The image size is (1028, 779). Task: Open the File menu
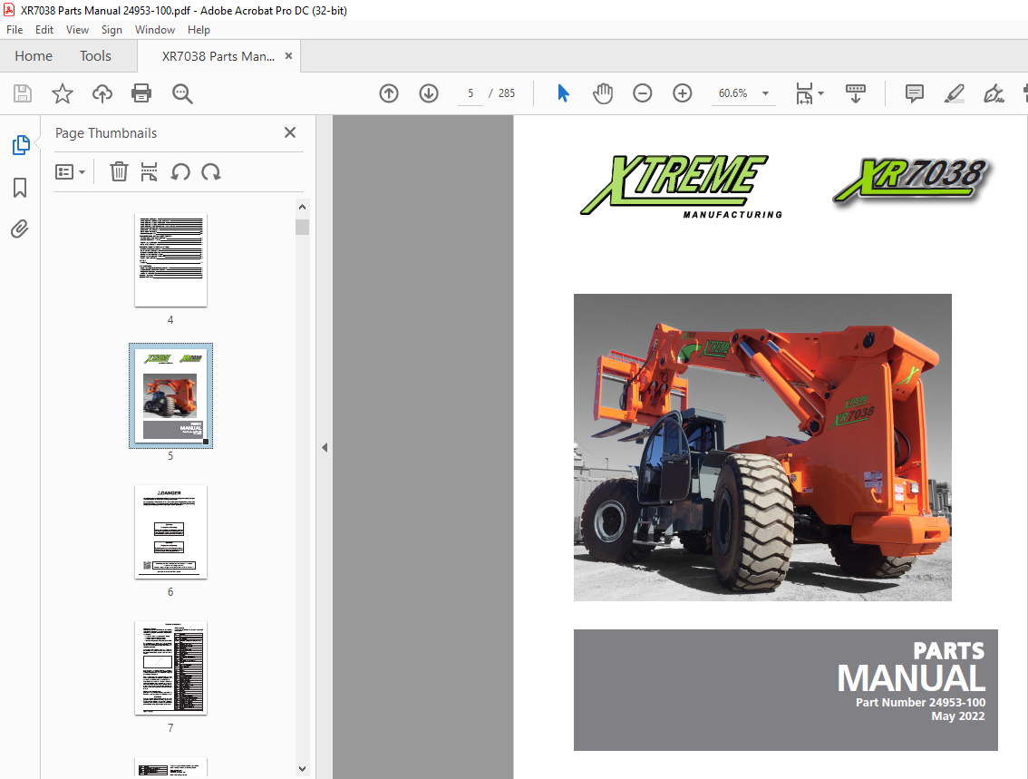(15, 30)
